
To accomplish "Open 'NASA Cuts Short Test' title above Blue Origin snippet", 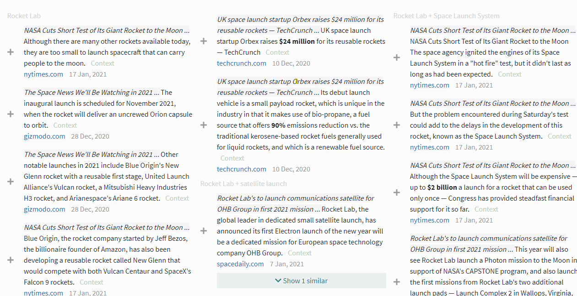I will [x=107, y=228].
